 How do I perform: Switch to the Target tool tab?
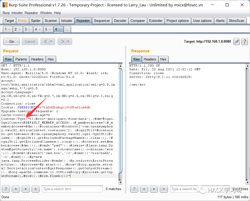coord(9,21)
